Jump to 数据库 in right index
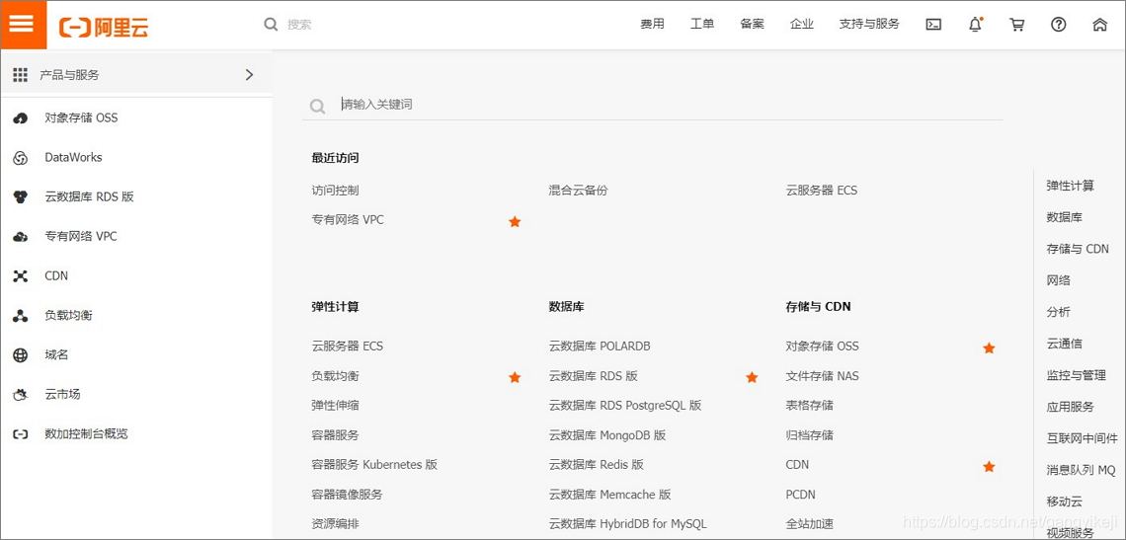 coord(1064,217)
